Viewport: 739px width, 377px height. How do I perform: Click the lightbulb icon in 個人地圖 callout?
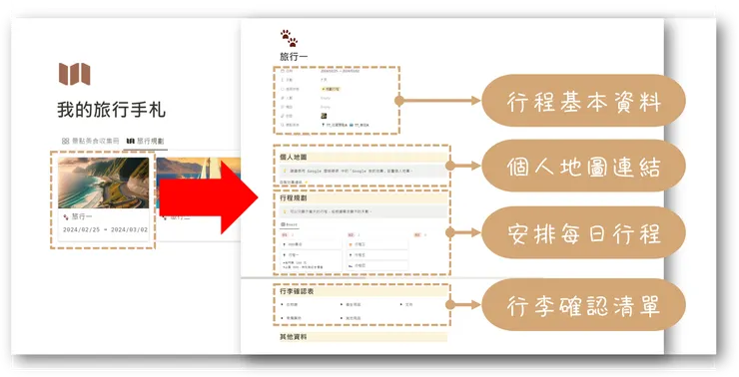(x=285, y=171)
